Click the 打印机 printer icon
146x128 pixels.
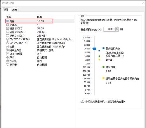pyautogui.click(x=8, y=61)
